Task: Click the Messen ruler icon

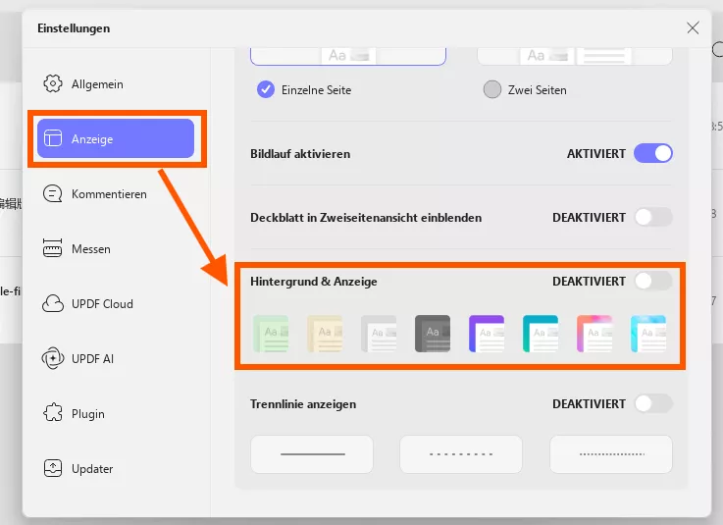Action: [53, 248]
